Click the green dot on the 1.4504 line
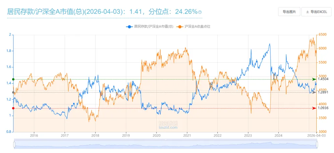The image size is (334, 153). click(x=13, y=79)
